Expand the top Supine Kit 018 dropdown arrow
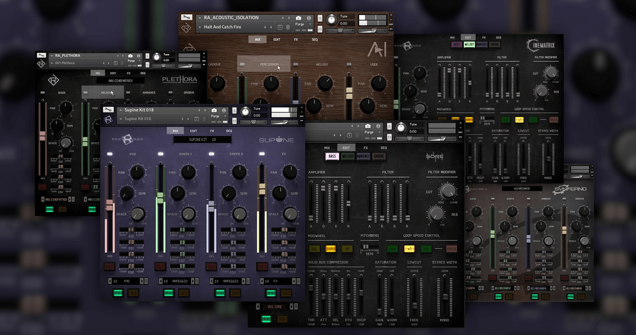636x335 pixels. pos(120,110)
